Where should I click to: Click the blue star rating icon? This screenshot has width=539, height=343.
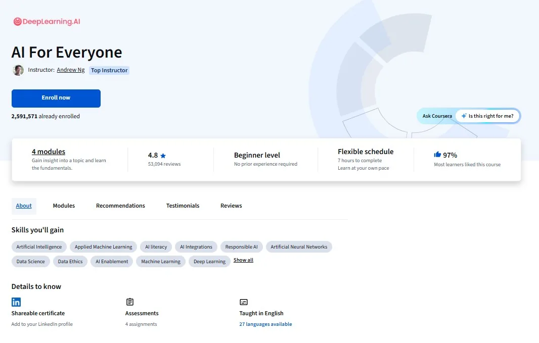pyautogui.click(x=163, y=156)
